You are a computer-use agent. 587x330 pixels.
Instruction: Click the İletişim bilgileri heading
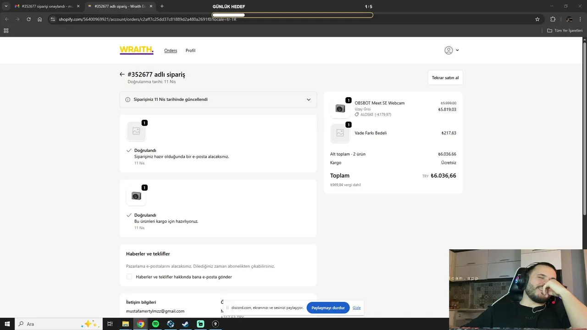coord(141,302)
